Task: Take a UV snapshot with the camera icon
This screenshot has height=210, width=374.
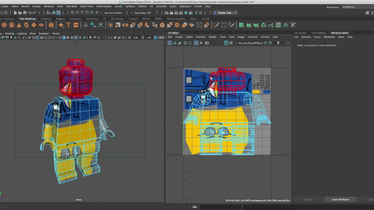Action: pos(207,43)
